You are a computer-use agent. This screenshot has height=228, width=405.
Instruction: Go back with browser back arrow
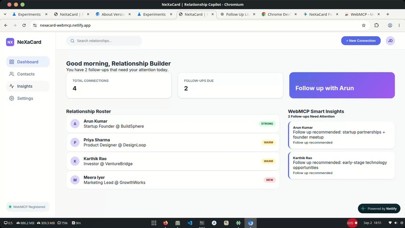[x=6, y=25]
